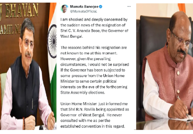Click the words "established convention in this regard"
The height and width of the screenshot is (134, 193).
(x=93, y=126)
